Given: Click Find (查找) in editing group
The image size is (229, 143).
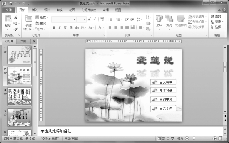Looking at the screenshot, I should (x=216, y=17).
